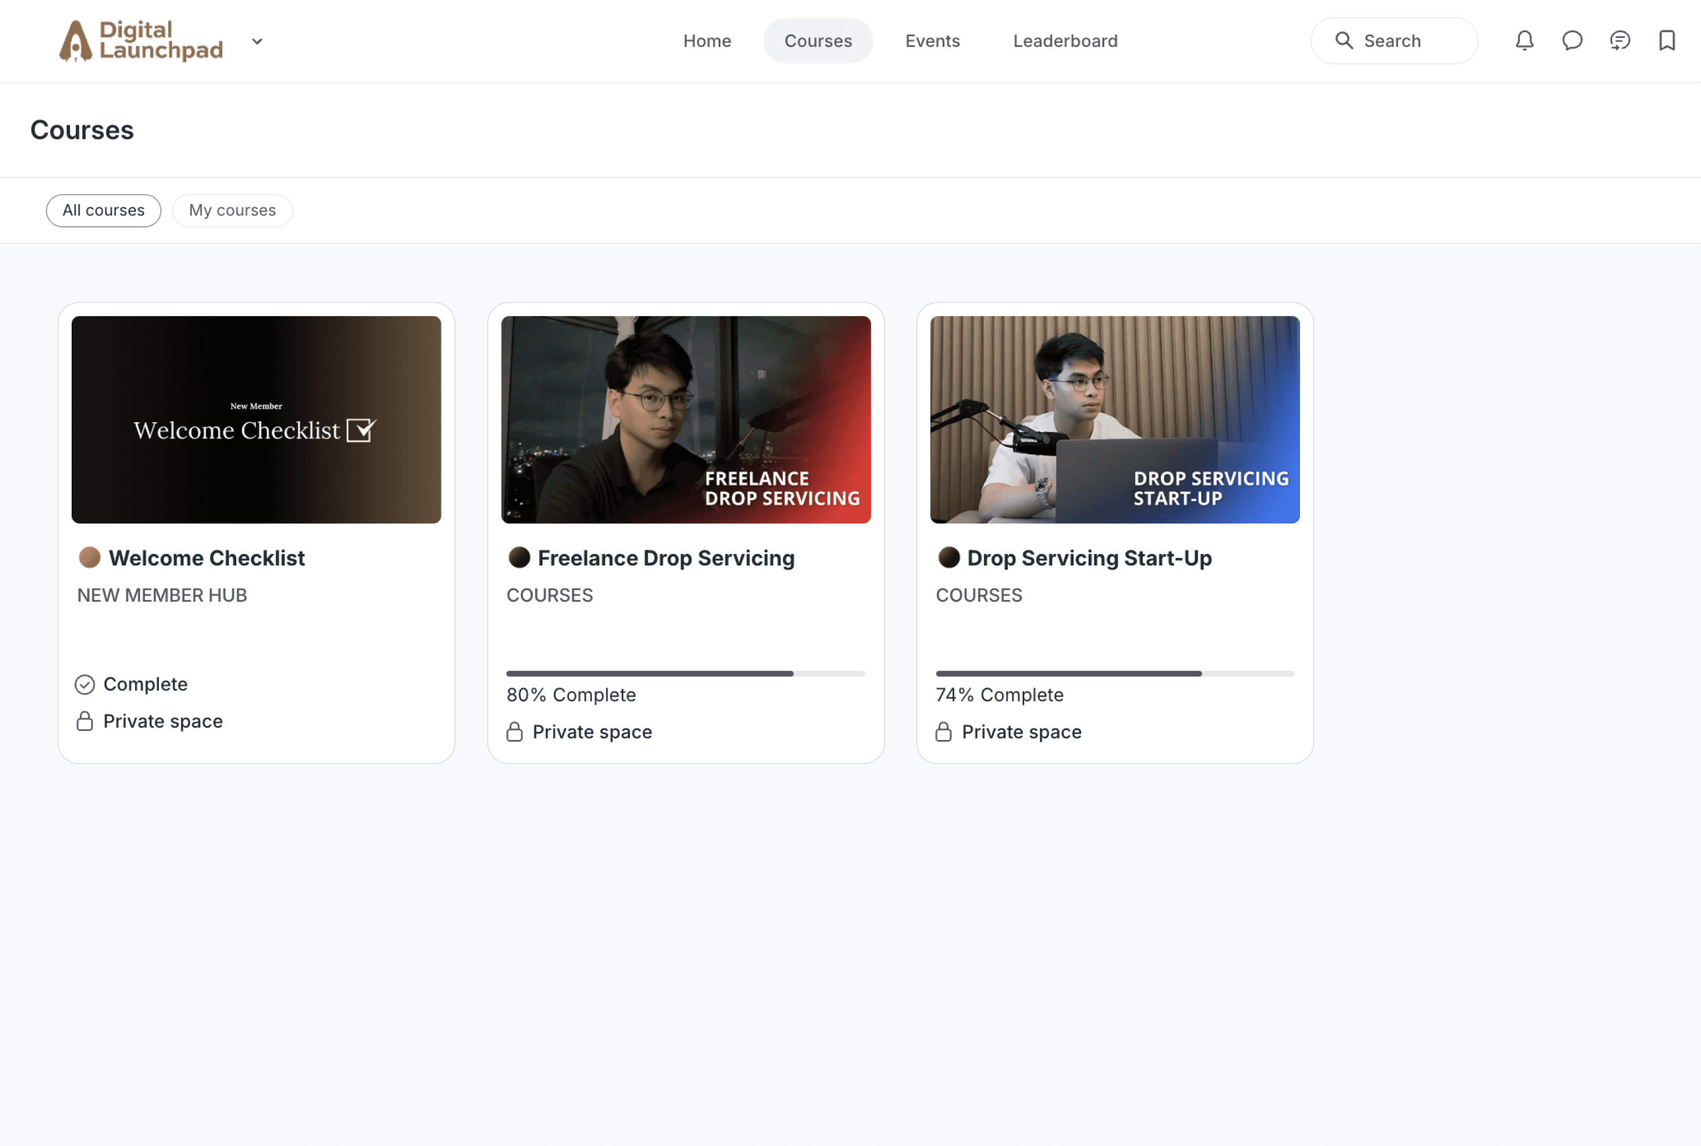The width and height of the screenshot is (1701, 1146).
Task: Select the All courses filter
Action: pyautogui.click(x=104, y=210)
